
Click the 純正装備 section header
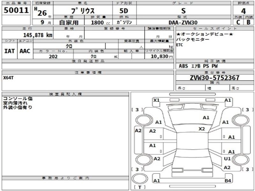[215, 61]
